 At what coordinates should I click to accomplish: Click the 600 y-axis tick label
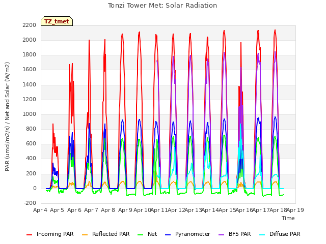pyautogui.click(x=31, y=143)
